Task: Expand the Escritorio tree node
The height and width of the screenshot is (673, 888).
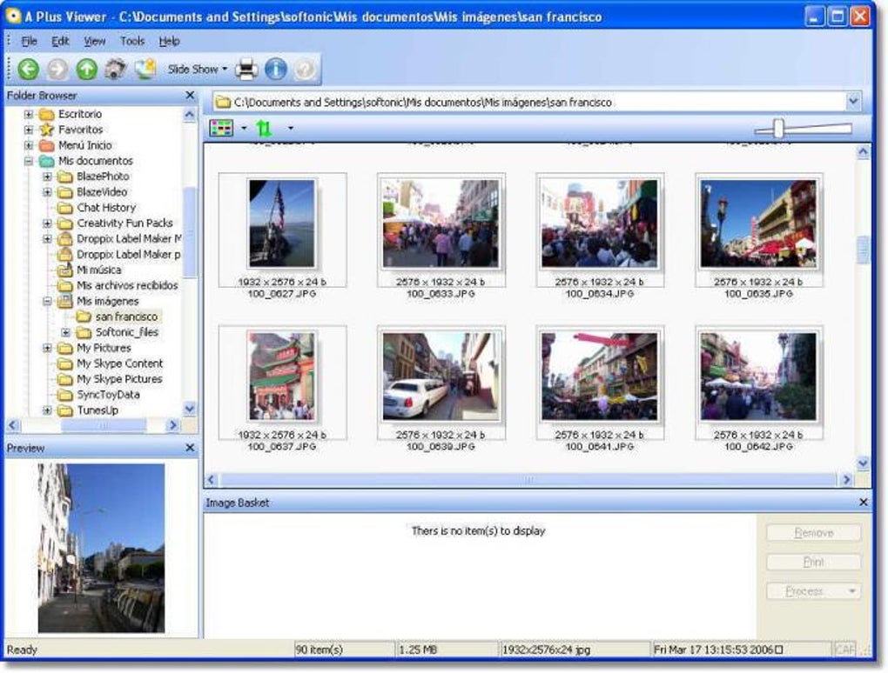Action: click(x=27, y=113)
